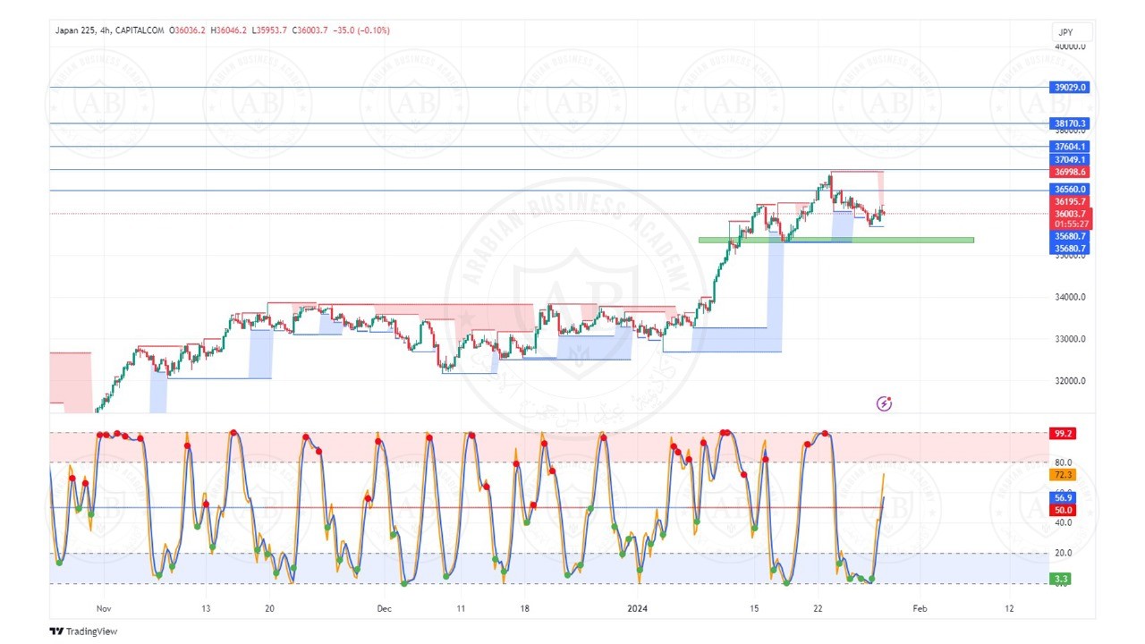Click the red 50.0 midline label

click(1063, 510)
